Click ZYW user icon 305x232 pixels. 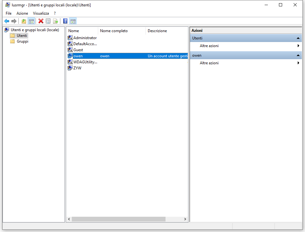(70, 68)
